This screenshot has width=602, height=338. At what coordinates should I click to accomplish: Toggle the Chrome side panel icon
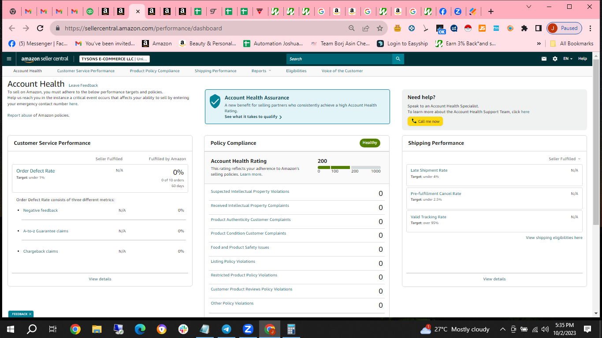click(538, 28)
